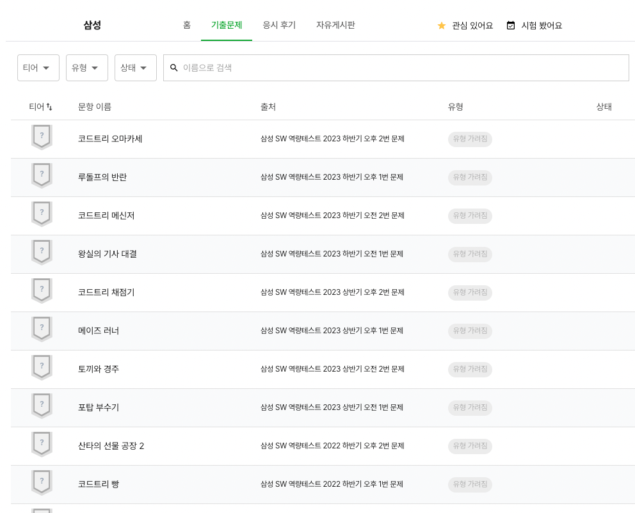
Task: Click source text 2023 하반기 오전 2번 문제
Action: [x=364, y=216]
